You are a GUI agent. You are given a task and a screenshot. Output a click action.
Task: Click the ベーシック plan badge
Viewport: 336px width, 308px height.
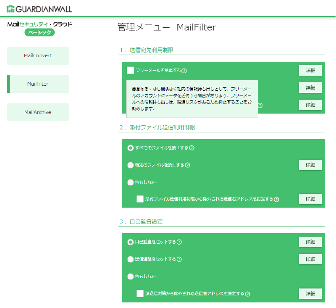(39, 32)
